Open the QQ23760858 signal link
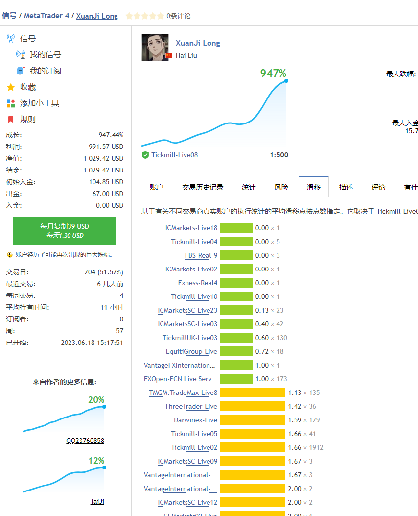The image size is (418, 516). [85, 441]
